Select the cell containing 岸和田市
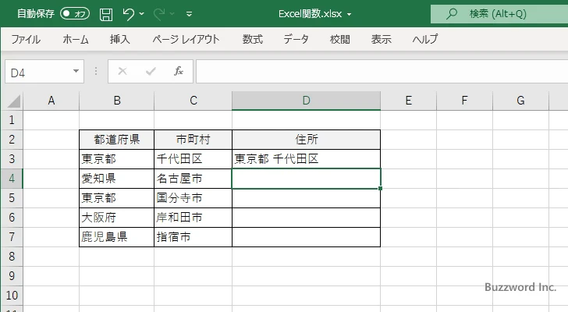Viewport: 568px width, 312px height. (193, 218)
